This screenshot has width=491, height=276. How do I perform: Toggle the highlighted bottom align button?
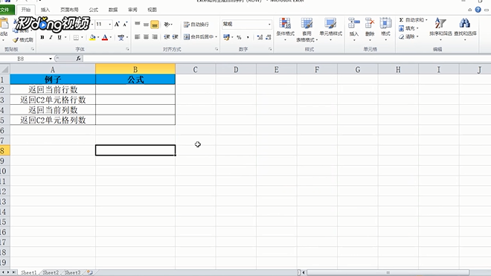pos(155,25)
